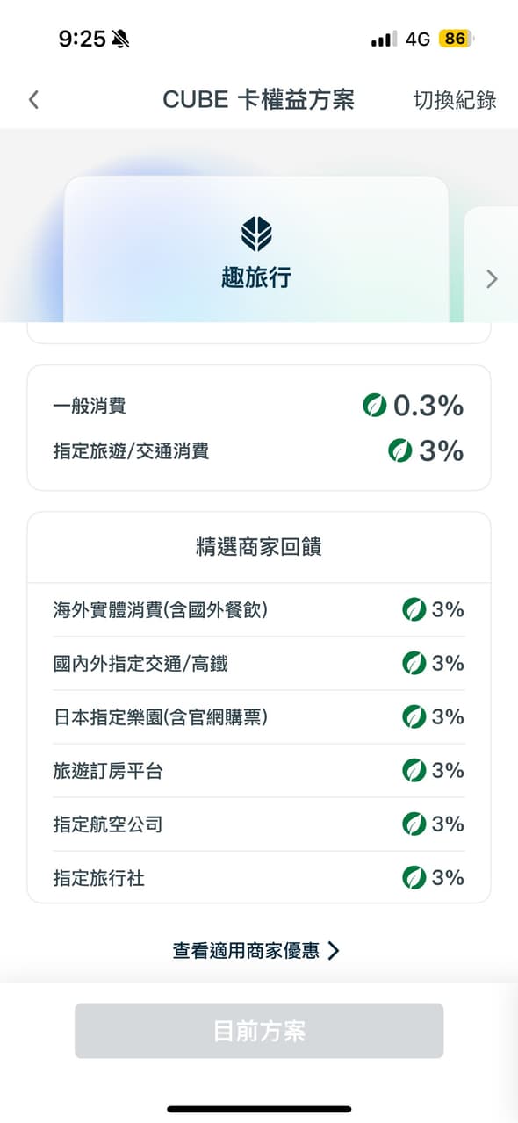This screenshot has width=518, height=1123.
Task: Click the leaf logo above 趣旅行
Action: 257,234
